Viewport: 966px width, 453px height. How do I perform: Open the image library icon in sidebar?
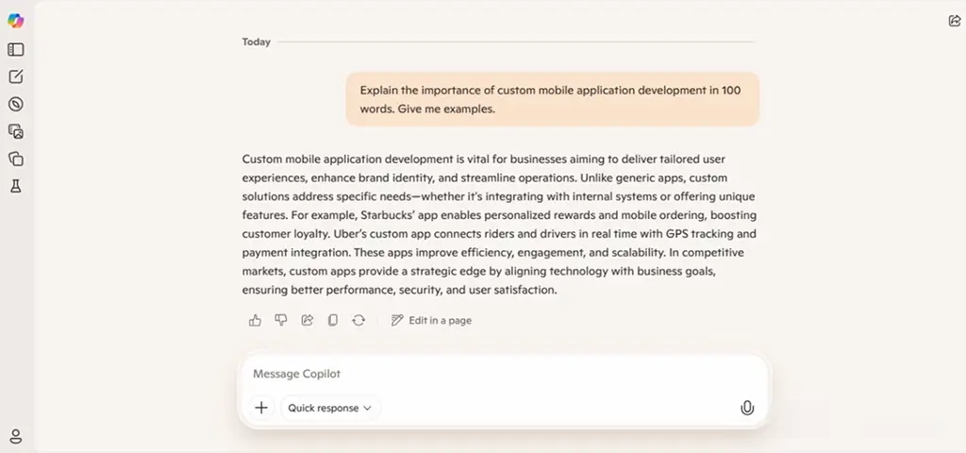[x=15, y=131]
